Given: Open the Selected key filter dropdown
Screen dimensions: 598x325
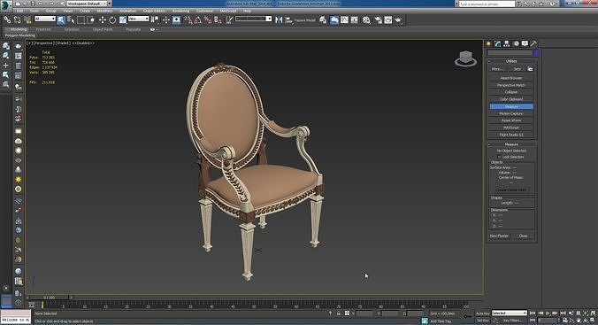Looking at the screenshot, I should click(x=510, y=313).
